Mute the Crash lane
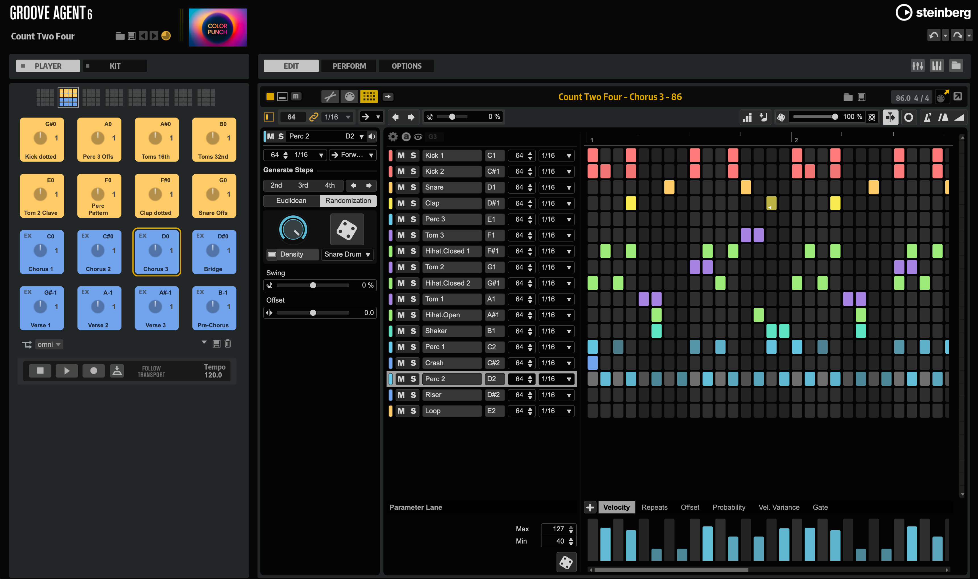Screen dimensions: 978x579 coord(401,363)
